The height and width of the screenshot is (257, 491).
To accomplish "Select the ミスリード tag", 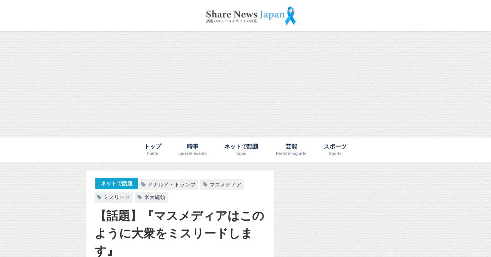I will [114, 197].
